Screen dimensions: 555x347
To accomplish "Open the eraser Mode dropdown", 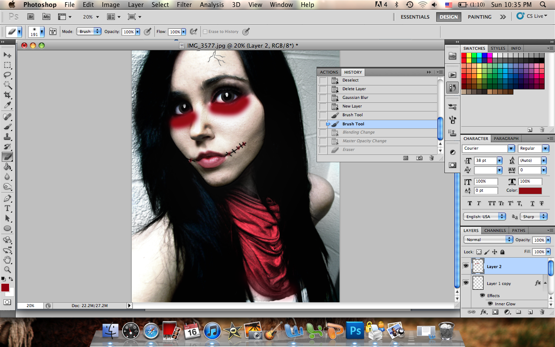I will pyautogui.click(x=89, y=31).
